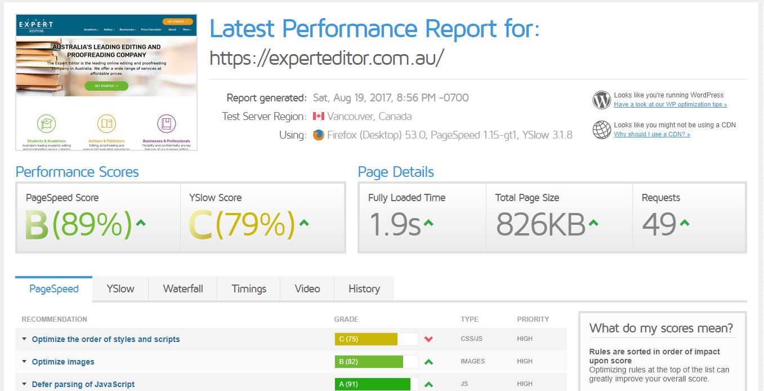Image resolution: width=764 pixels, height=391 pixels.
Task: Click the Firefox browser icon
Action: pyautogui.click(x=319, y=135)
